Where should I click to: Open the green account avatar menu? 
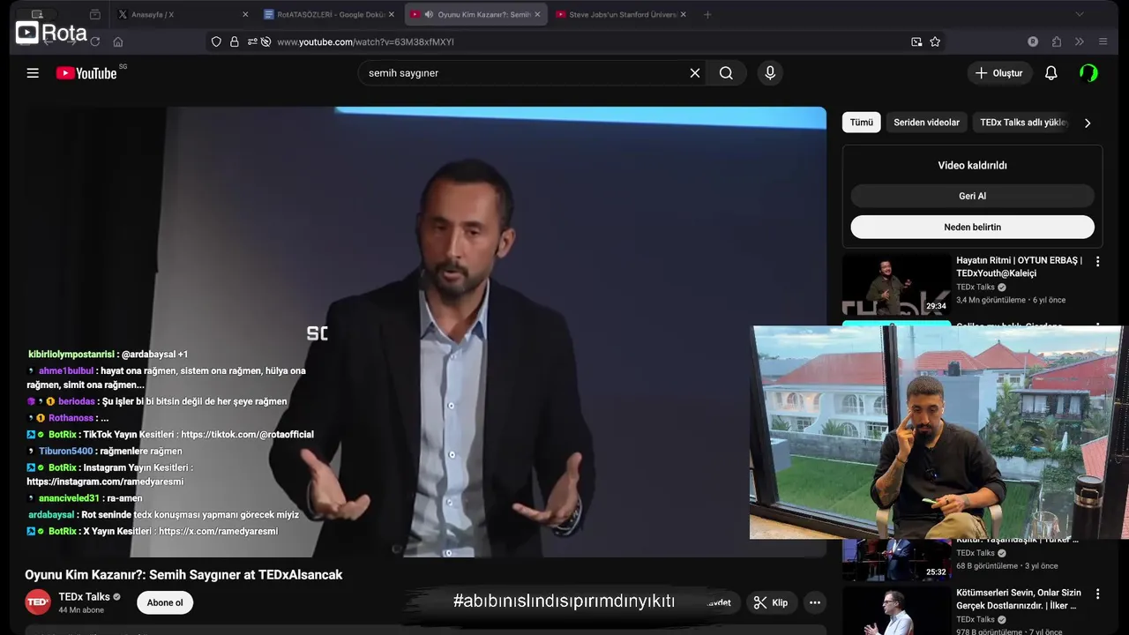1089,73
